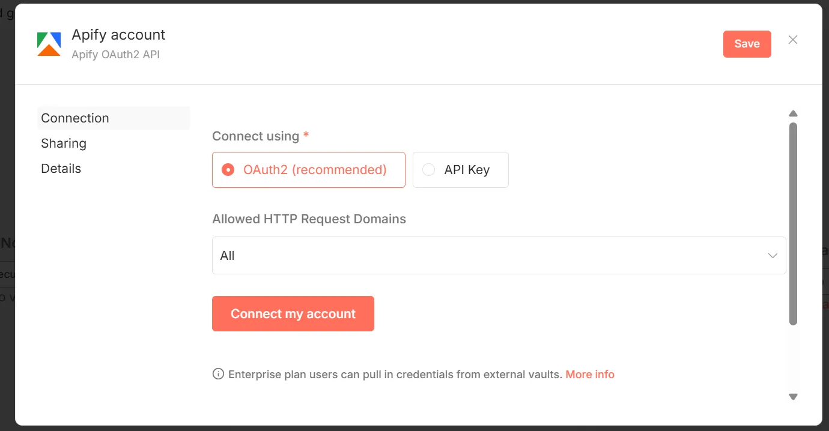Screen dimensions: 829x431
Task: Click the scrollbar's up arrow icon
Action: (793, 113)
